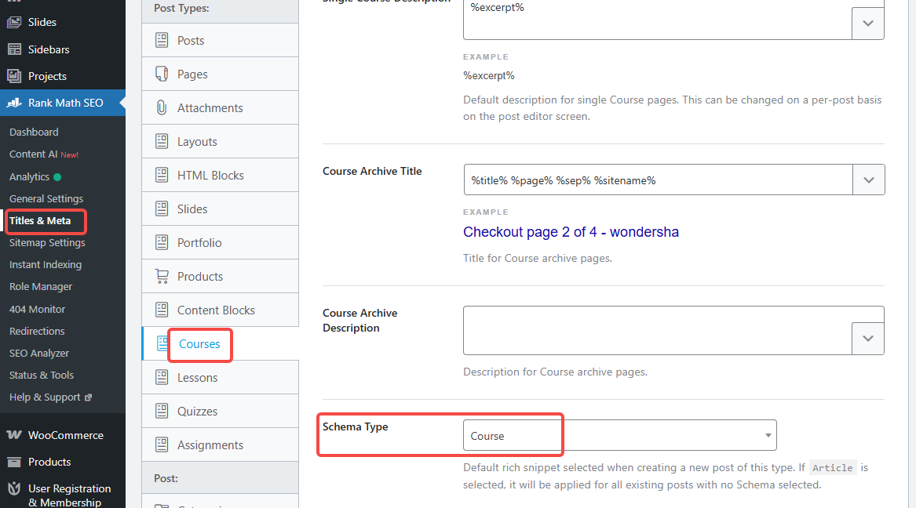Click the Projects icon in the sidebar

coord(16,76)
